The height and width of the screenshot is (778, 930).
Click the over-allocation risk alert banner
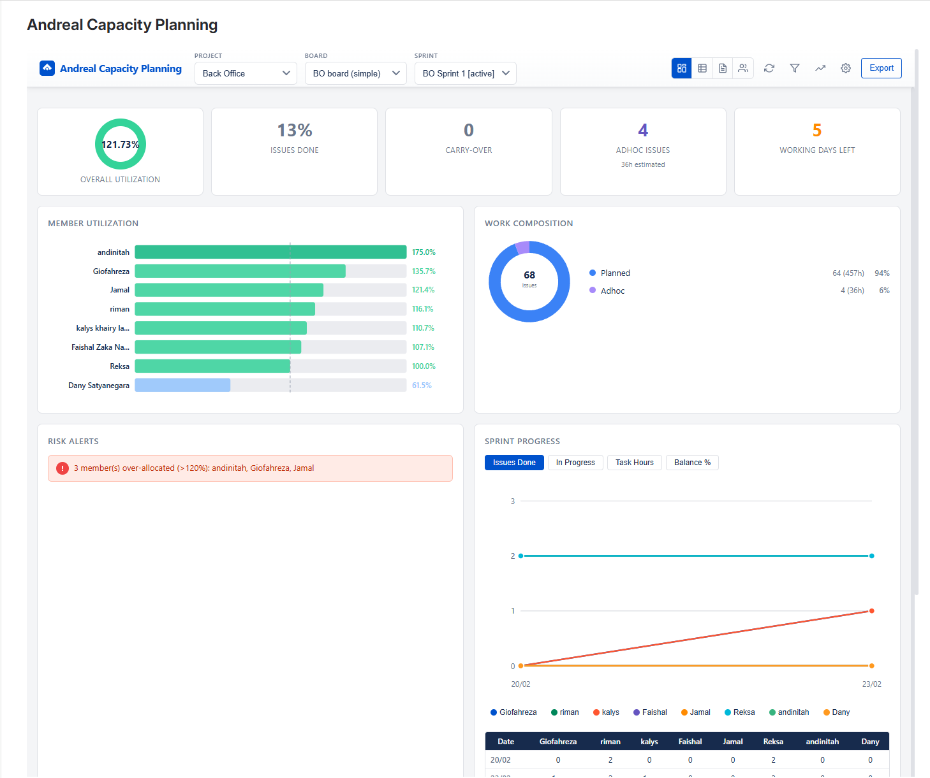coord(250,468)
